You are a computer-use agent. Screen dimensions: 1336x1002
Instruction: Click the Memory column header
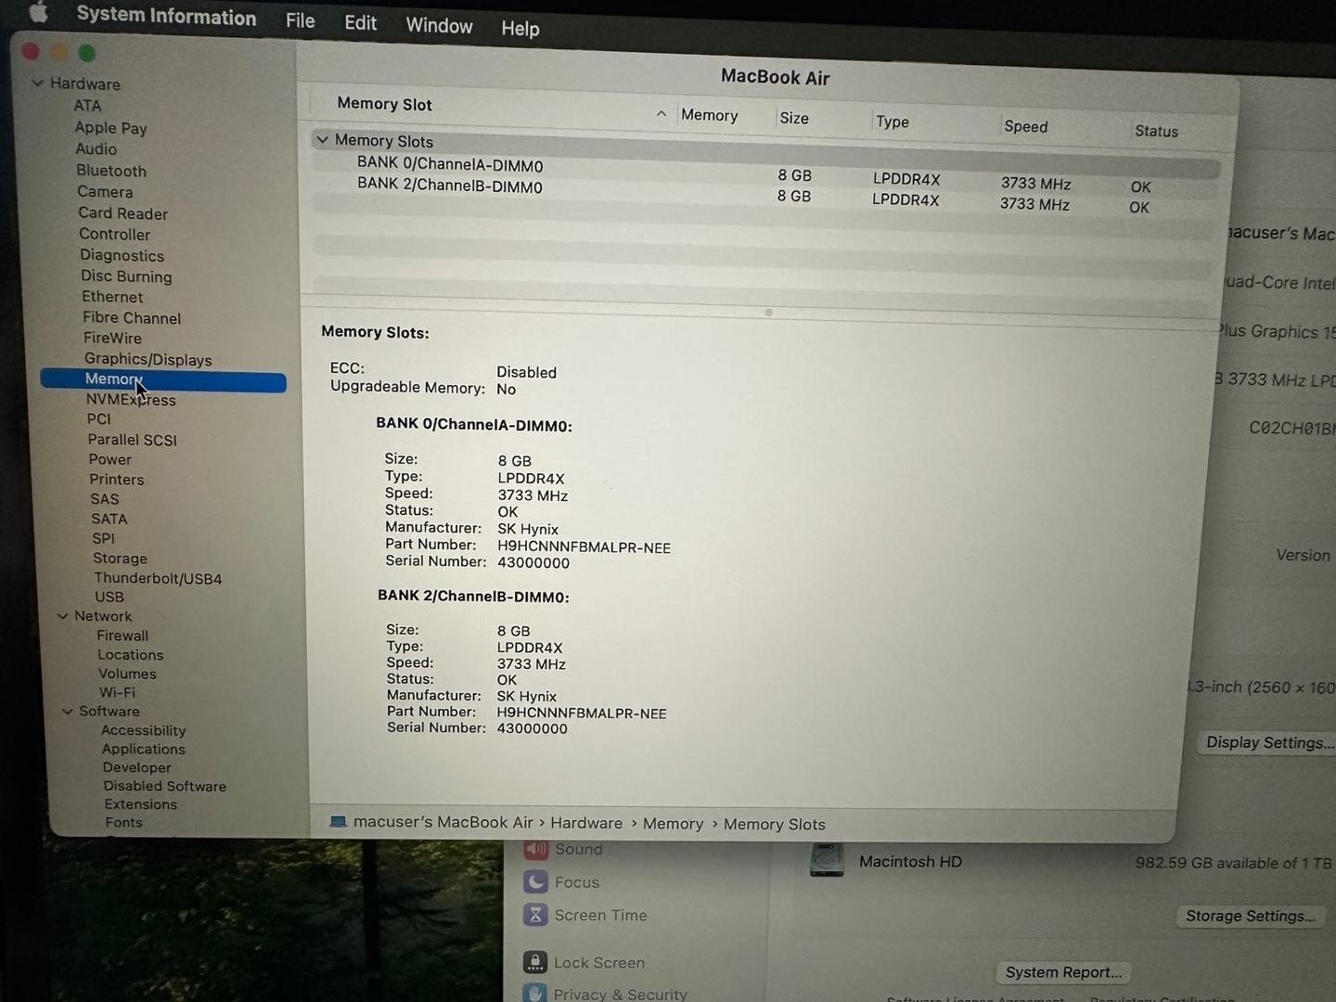[709, 115]
